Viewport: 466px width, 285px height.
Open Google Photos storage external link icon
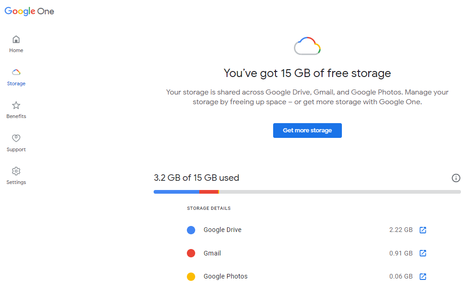coord(423,277)
